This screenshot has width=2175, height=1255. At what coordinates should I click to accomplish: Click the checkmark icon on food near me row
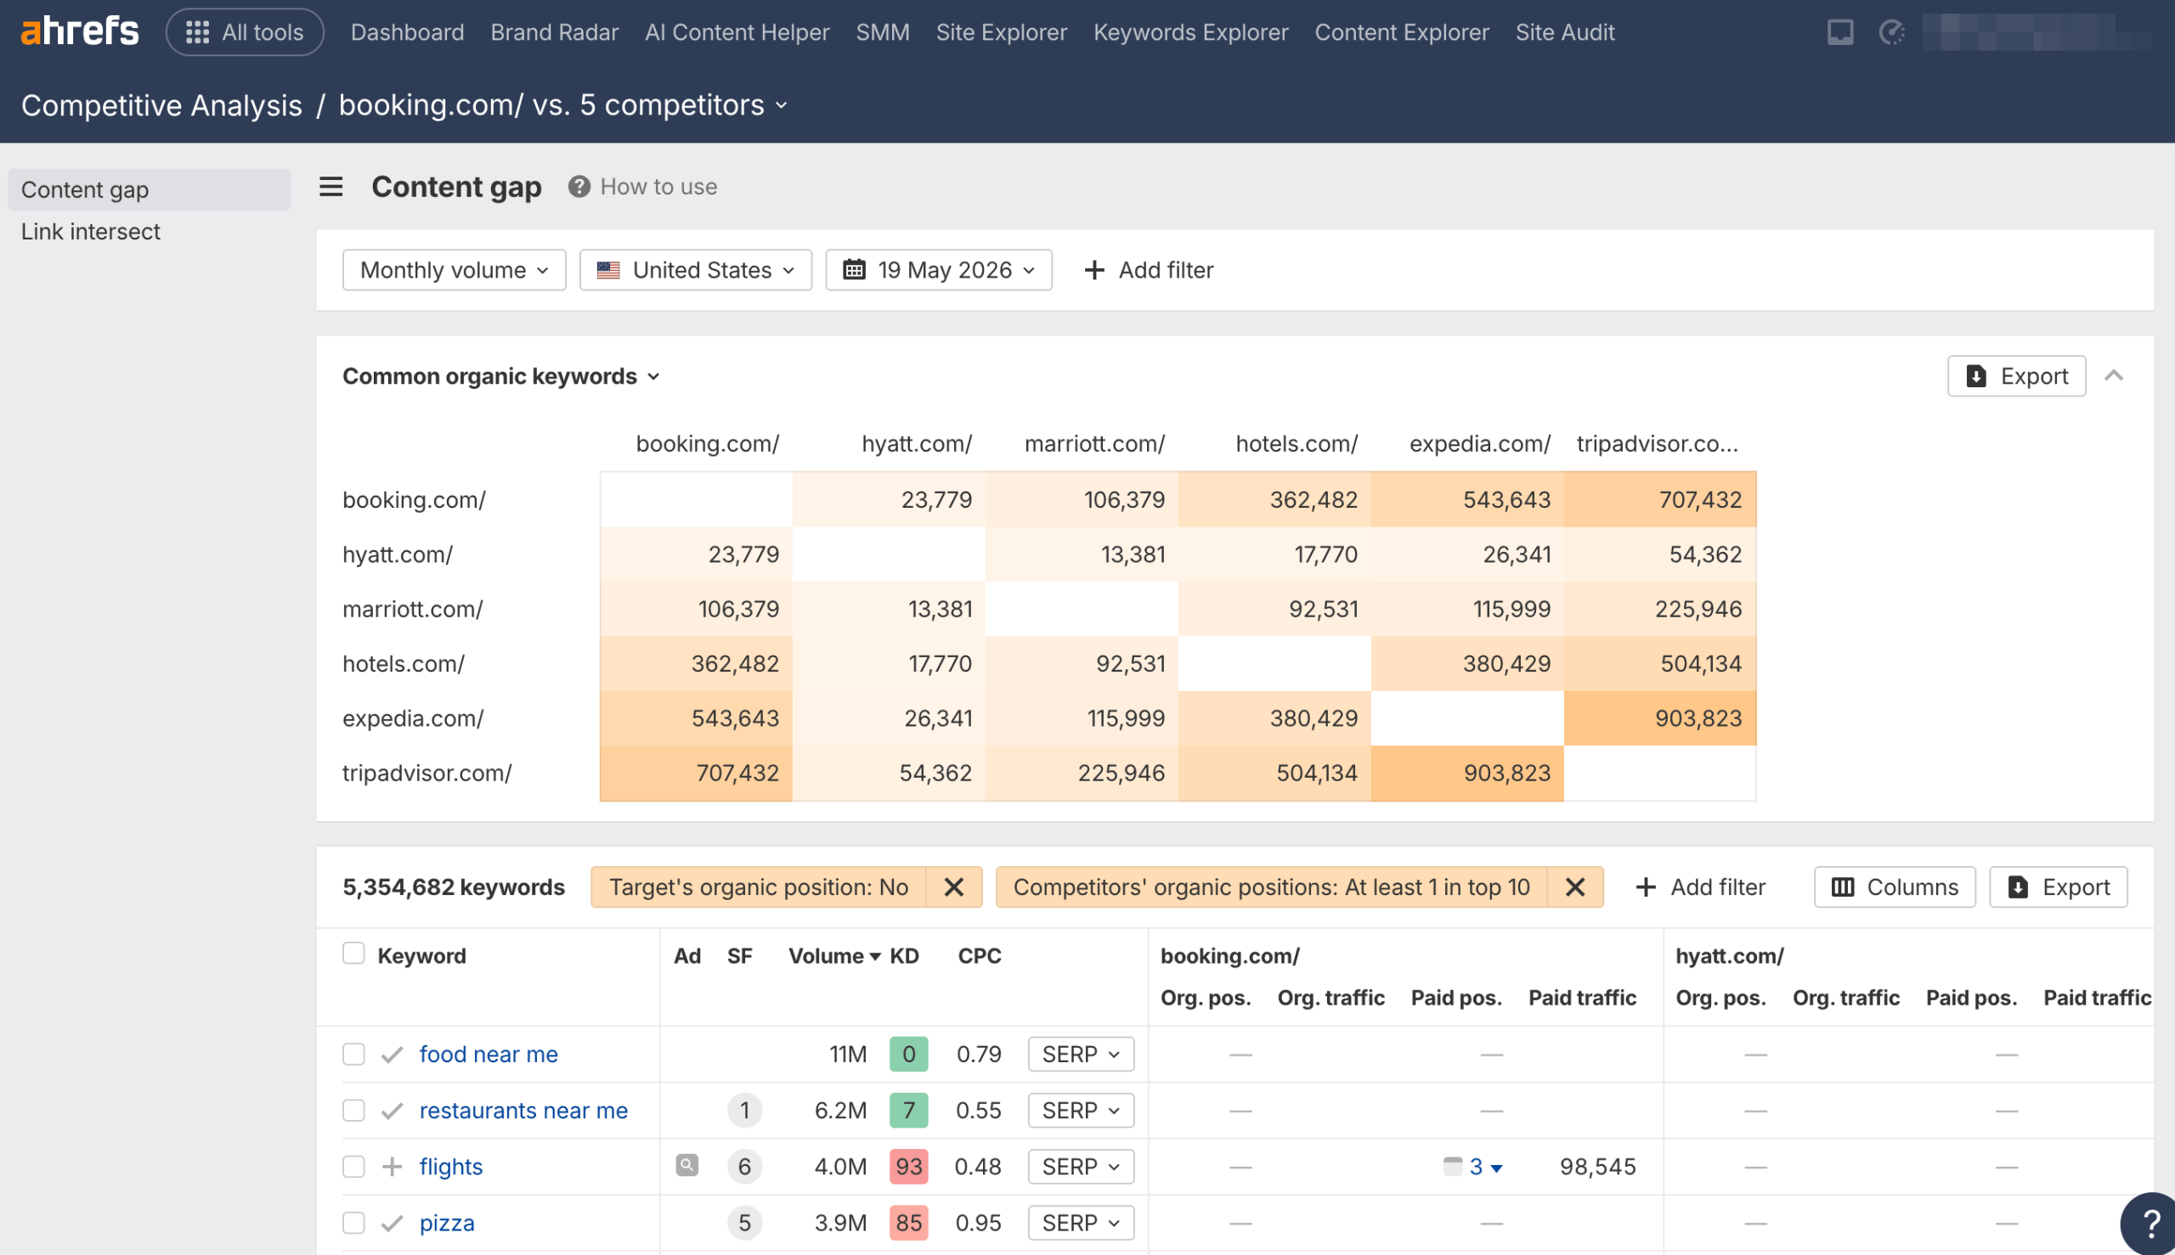(393, 1054)
